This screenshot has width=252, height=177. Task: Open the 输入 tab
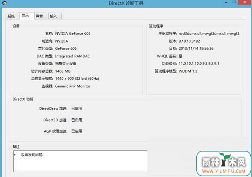(x=54, y=16)
